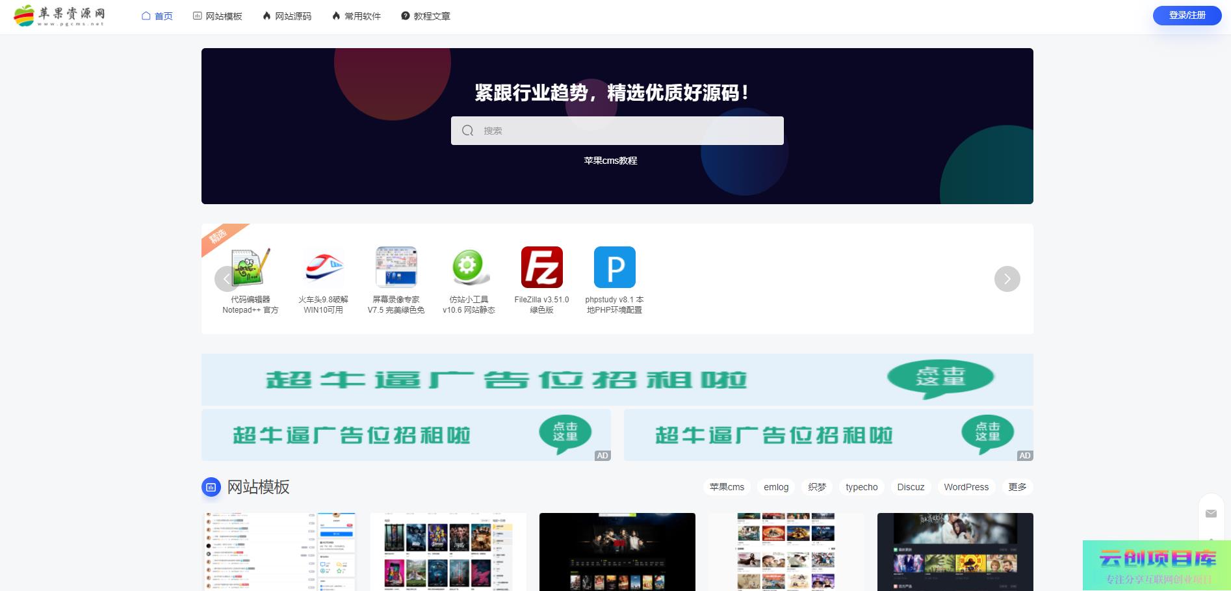Go to the 常用软件 navigation item
The image size is (1231, 591).
pyautogui.click(x=356, y=16)
